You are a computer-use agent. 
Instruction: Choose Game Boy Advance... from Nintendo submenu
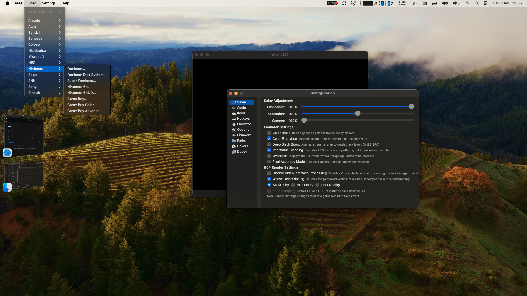click(85, 111)
